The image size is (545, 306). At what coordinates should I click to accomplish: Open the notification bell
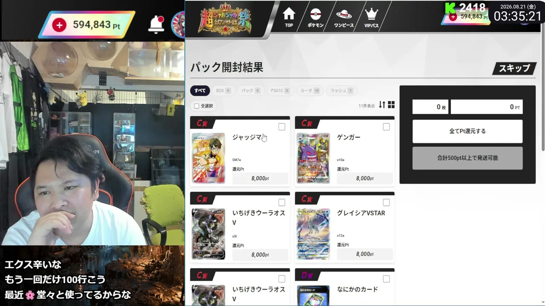(x=156, y=25)
